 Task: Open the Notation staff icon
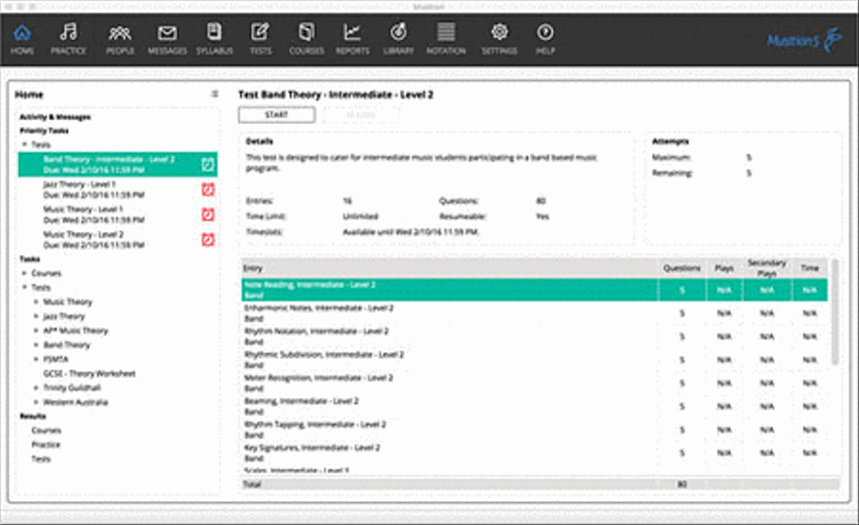tap(446, 32)
